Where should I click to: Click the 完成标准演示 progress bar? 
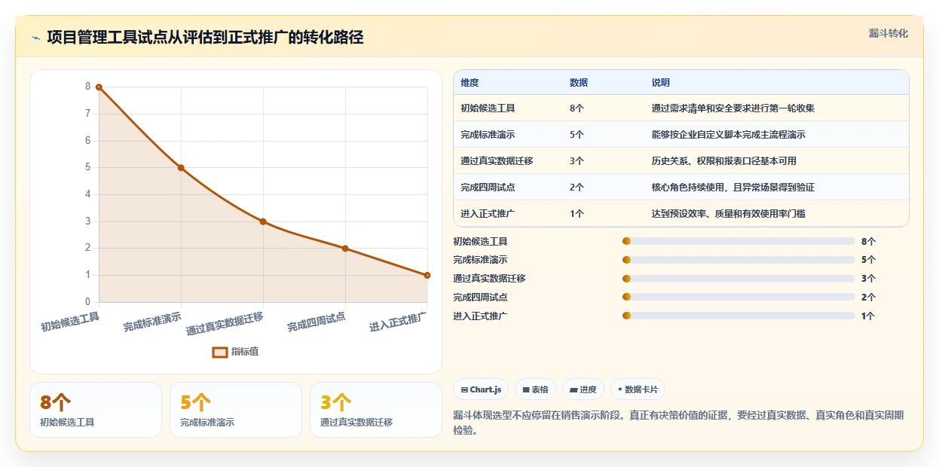(739, 260)
